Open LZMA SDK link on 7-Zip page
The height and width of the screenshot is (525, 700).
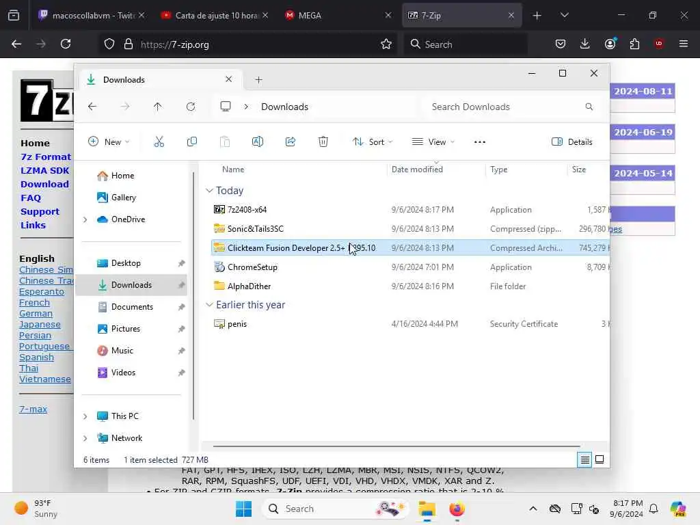click(44, 171)
